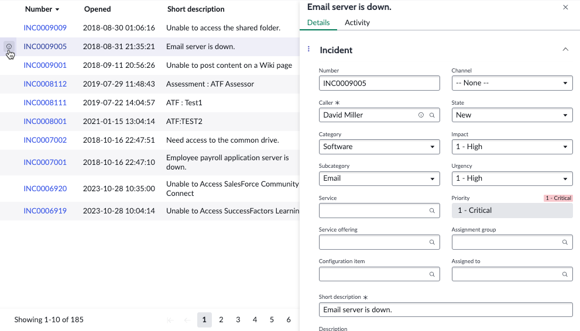Click 'ATF : Test1' description cell

184,103
